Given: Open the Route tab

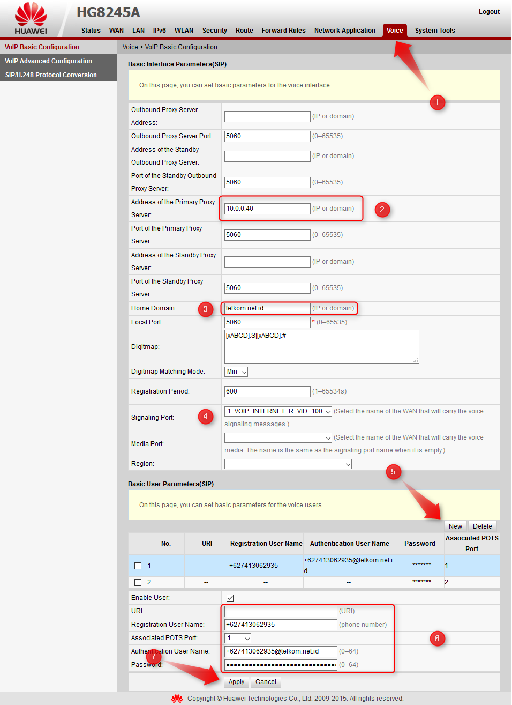Looking at the screenshot, I should (x=244, y=31).
